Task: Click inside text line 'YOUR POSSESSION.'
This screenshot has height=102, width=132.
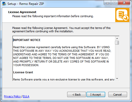Action: click(x=26, y=65)
